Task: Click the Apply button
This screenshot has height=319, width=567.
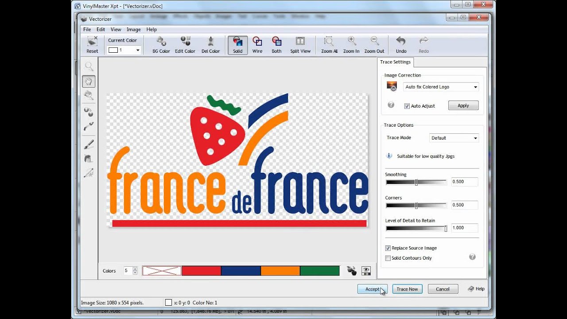Action: pos(463,105)
